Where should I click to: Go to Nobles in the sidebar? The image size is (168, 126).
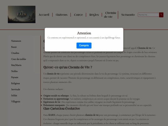[x=14, y=71]
